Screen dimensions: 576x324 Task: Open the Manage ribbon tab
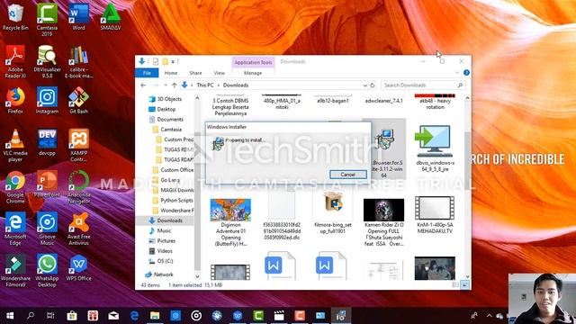click(253, 73)
